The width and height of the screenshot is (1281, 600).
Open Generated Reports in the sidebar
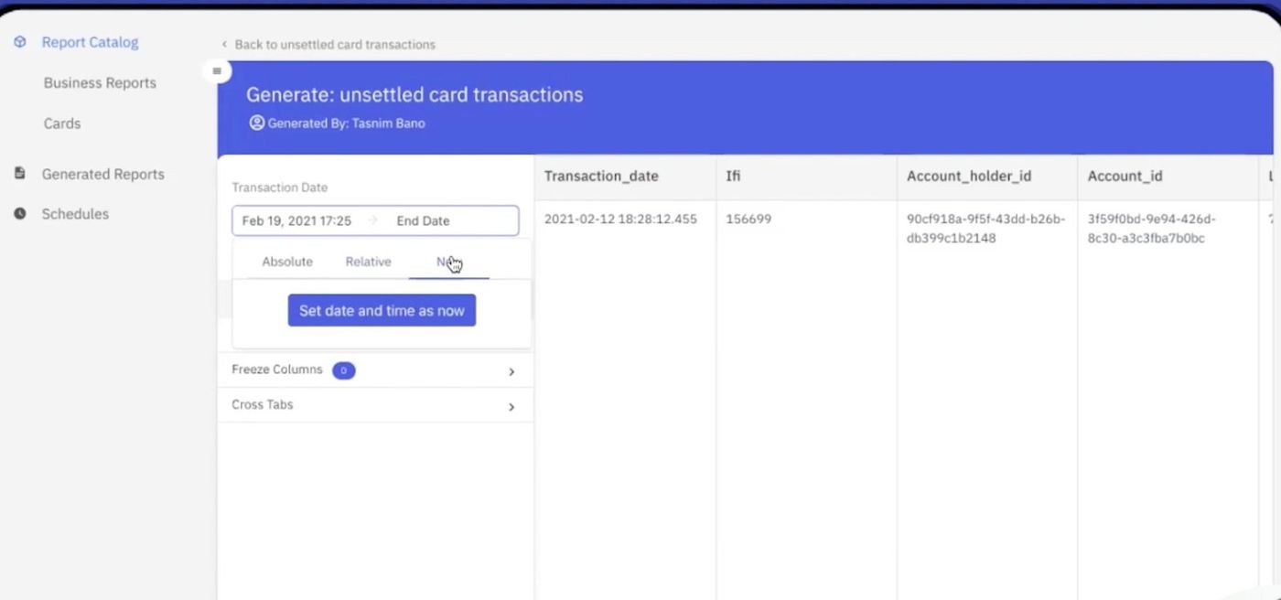pyautogui.click(x=102, y=174)
